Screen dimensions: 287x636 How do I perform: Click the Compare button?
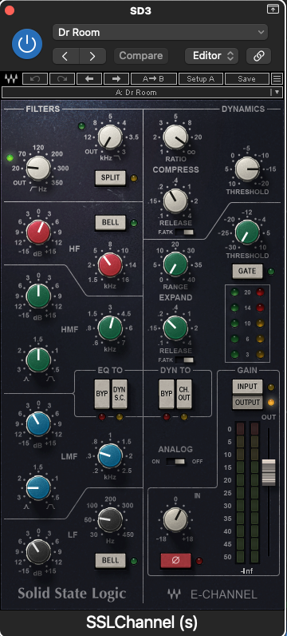(x=141, y=56)
